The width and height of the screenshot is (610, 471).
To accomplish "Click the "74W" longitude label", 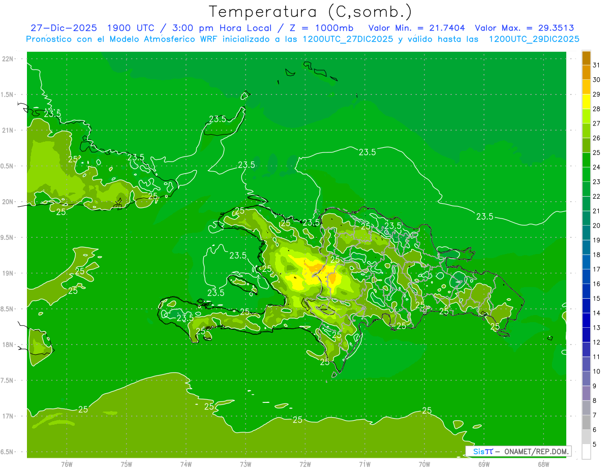I will pyautogui.click(x=186, y=464).
